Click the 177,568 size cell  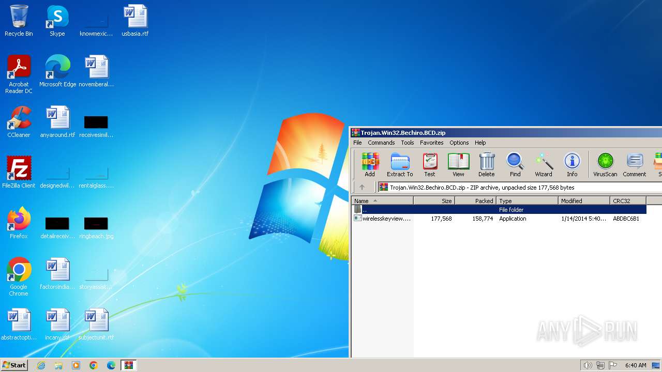tap(441, 219)
